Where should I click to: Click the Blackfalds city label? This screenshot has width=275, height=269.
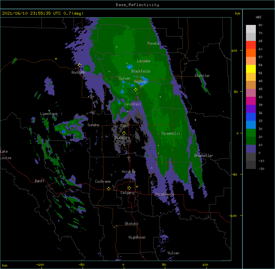[x=141, y=71]
